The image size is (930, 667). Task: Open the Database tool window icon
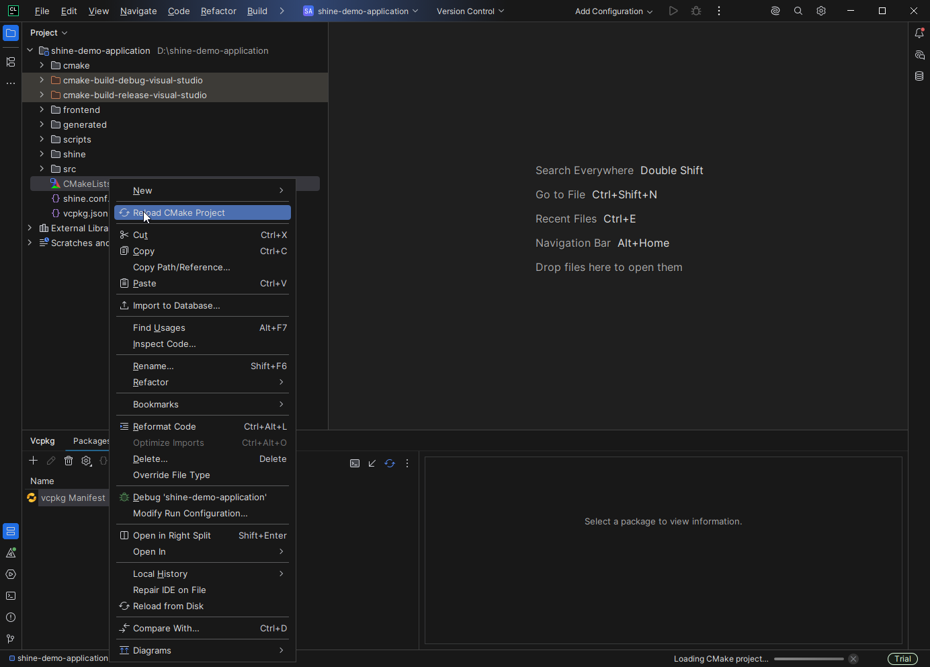(919, 76)
